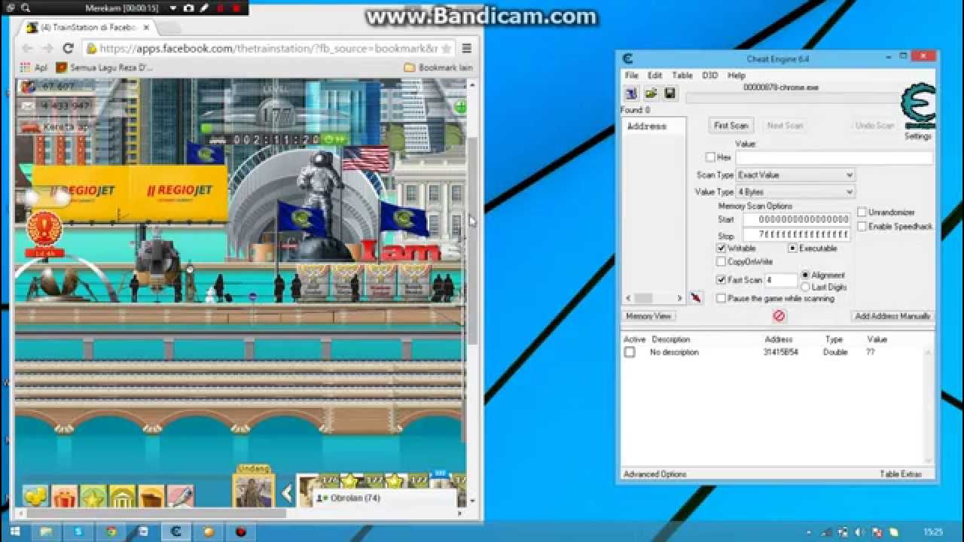The height and width of the screenshot is (542, 964).
Task: Click the Stop address field
Action: pos(797,235)
